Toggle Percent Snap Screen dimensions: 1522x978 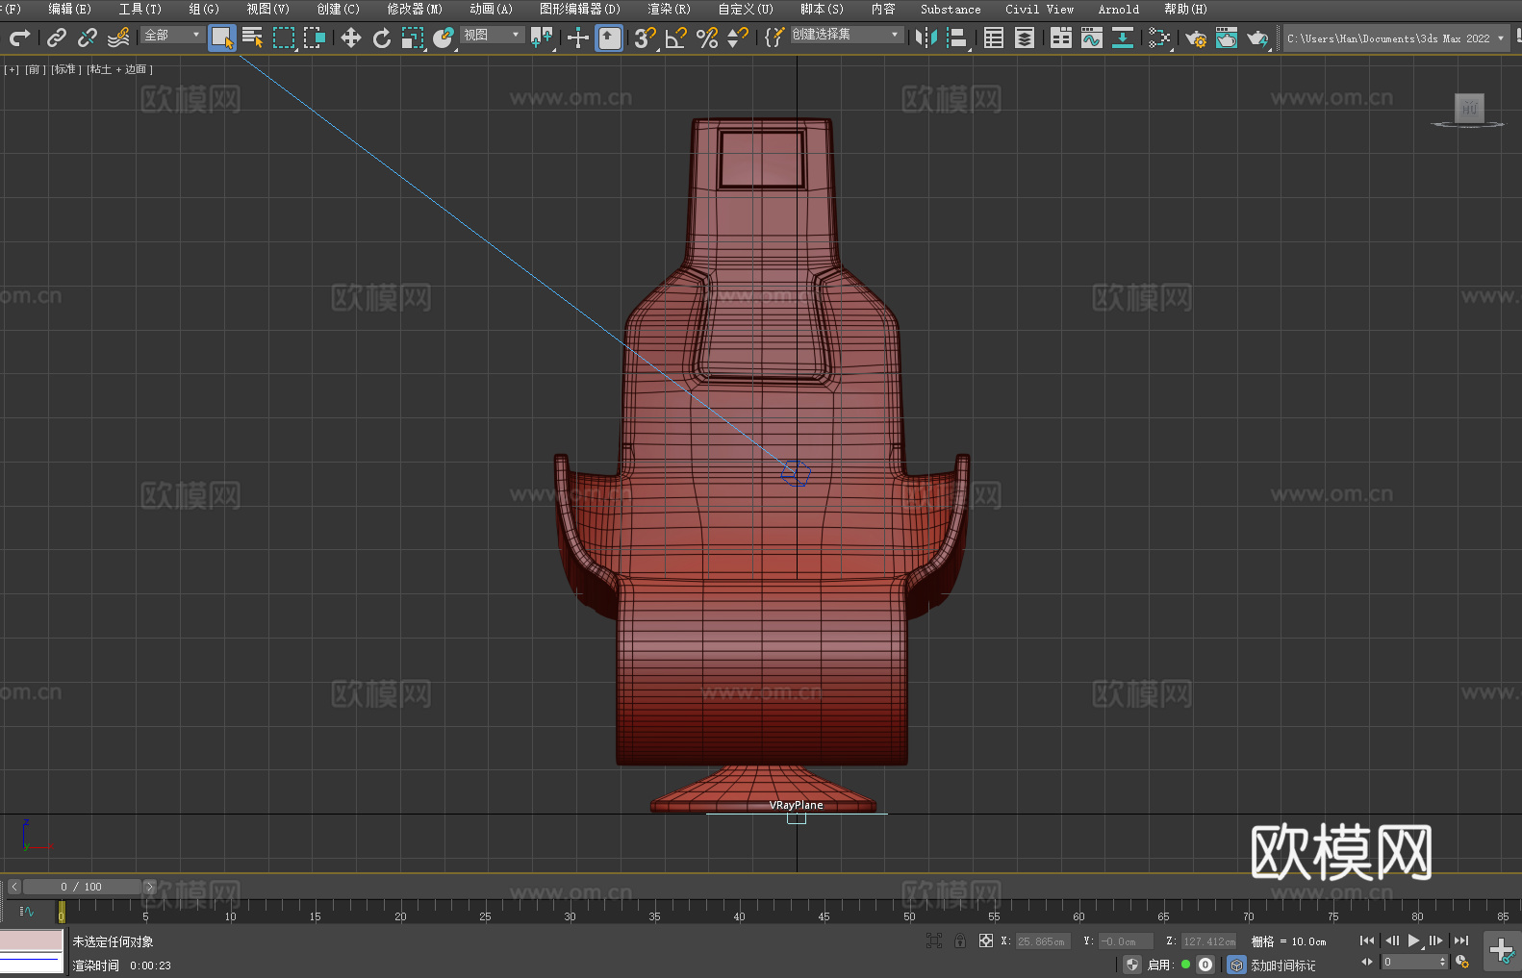(707, 38)
